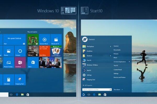
Task: Open Pictures in the Start10 right column
Action: 116,54
